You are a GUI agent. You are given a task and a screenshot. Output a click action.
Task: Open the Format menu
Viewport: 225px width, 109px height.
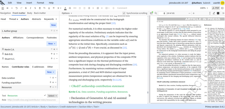coord(40,3)
